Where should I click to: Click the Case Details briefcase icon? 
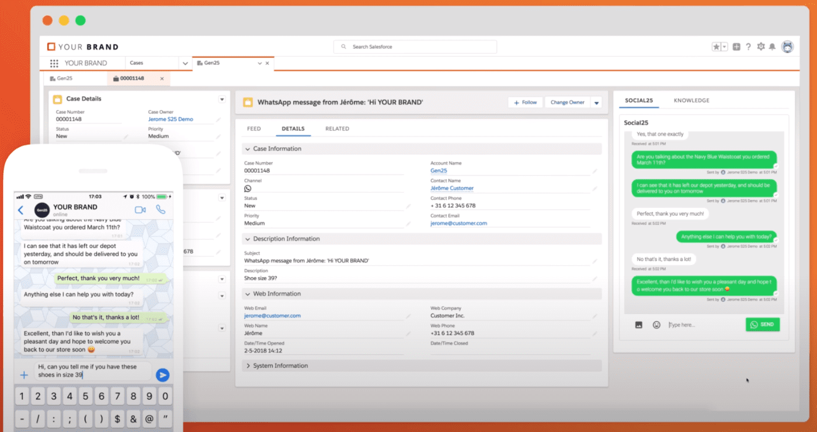pos(57,99)
